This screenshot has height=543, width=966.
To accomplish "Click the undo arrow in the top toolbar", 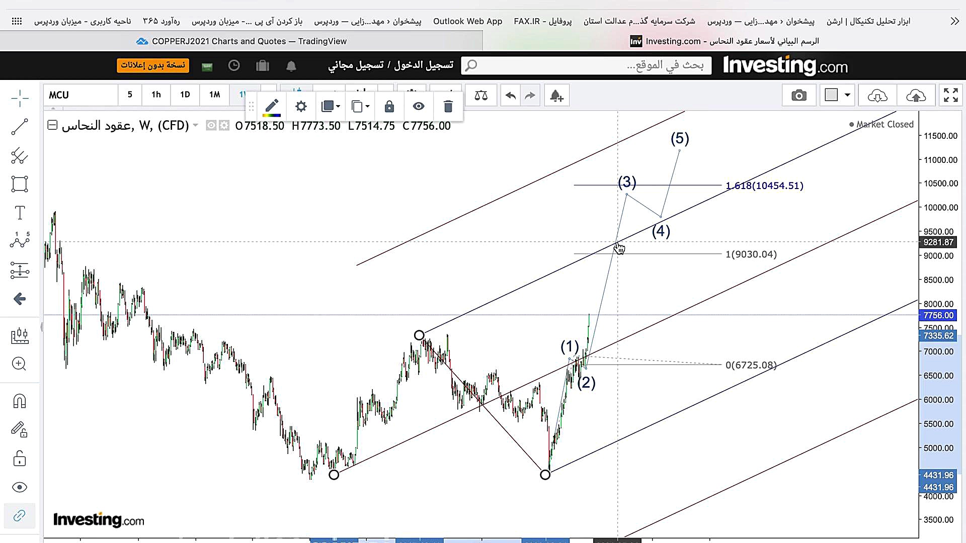I will pos(510,96).
